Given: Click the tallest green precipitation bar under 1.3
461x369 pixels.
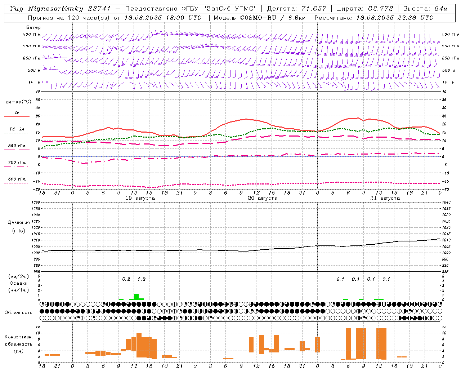Looking at the screenshot, I should 136,297.
